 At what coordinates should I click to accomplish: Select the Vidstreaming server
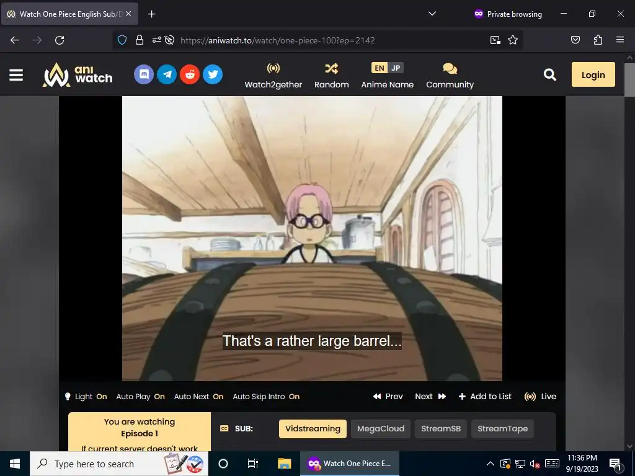pyautogui.click(x=313, y=429)
